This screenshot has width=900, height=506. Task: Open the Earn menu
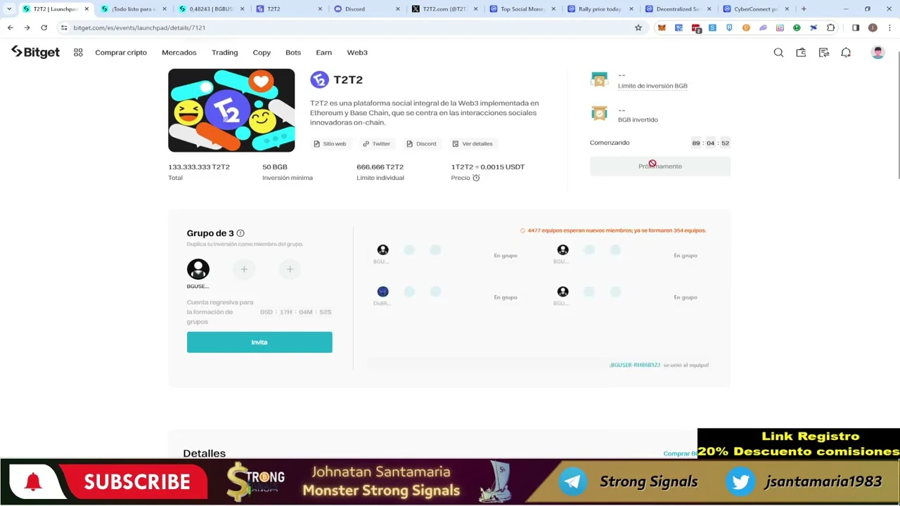coord(324,53)
